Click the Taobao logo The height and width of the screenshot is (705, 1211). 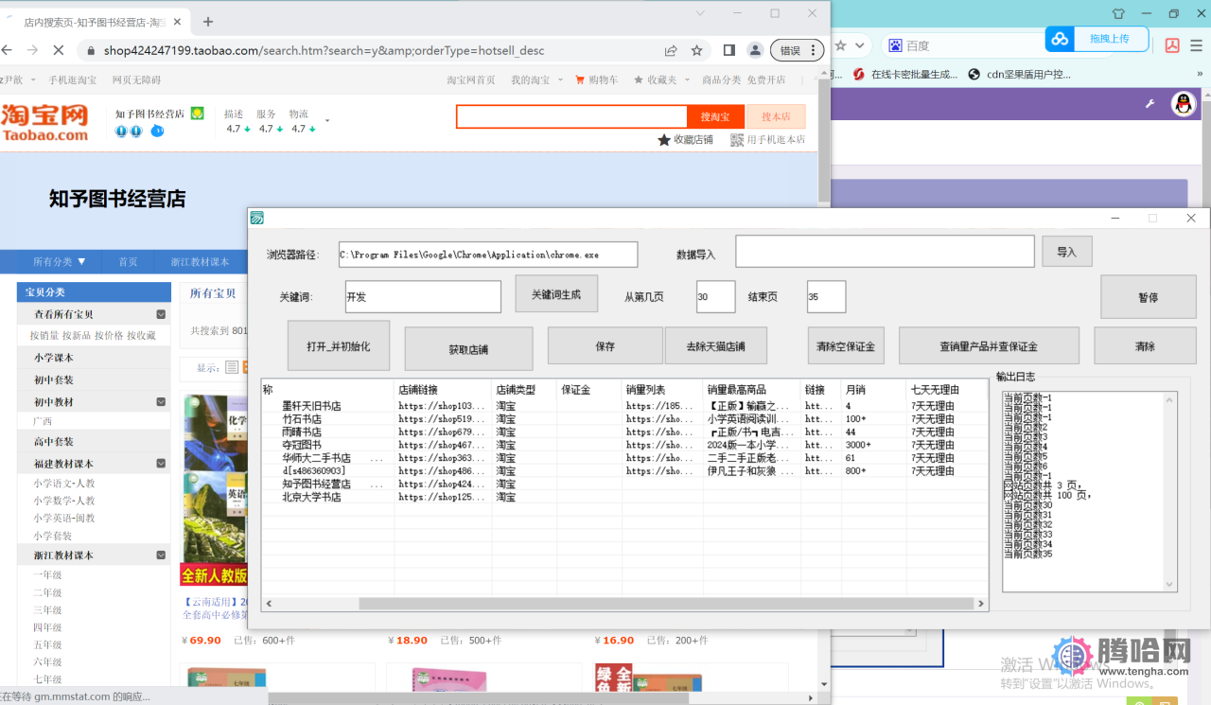click(x=44, y=122)
